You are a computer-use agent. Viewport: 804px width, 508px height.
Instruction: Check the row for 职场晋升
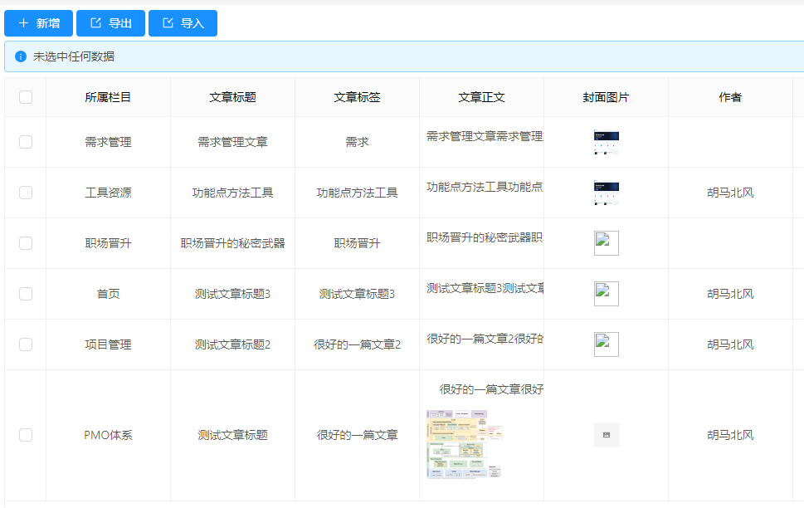tap(26, 243)
